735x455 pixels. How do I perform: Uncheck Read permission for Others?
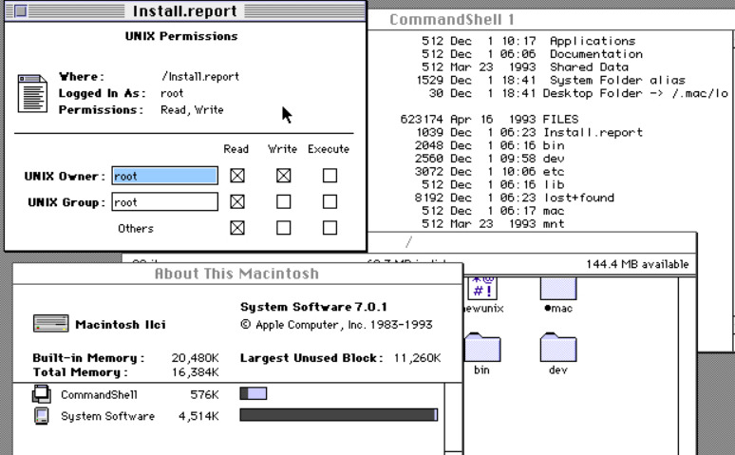click(237, 227)
